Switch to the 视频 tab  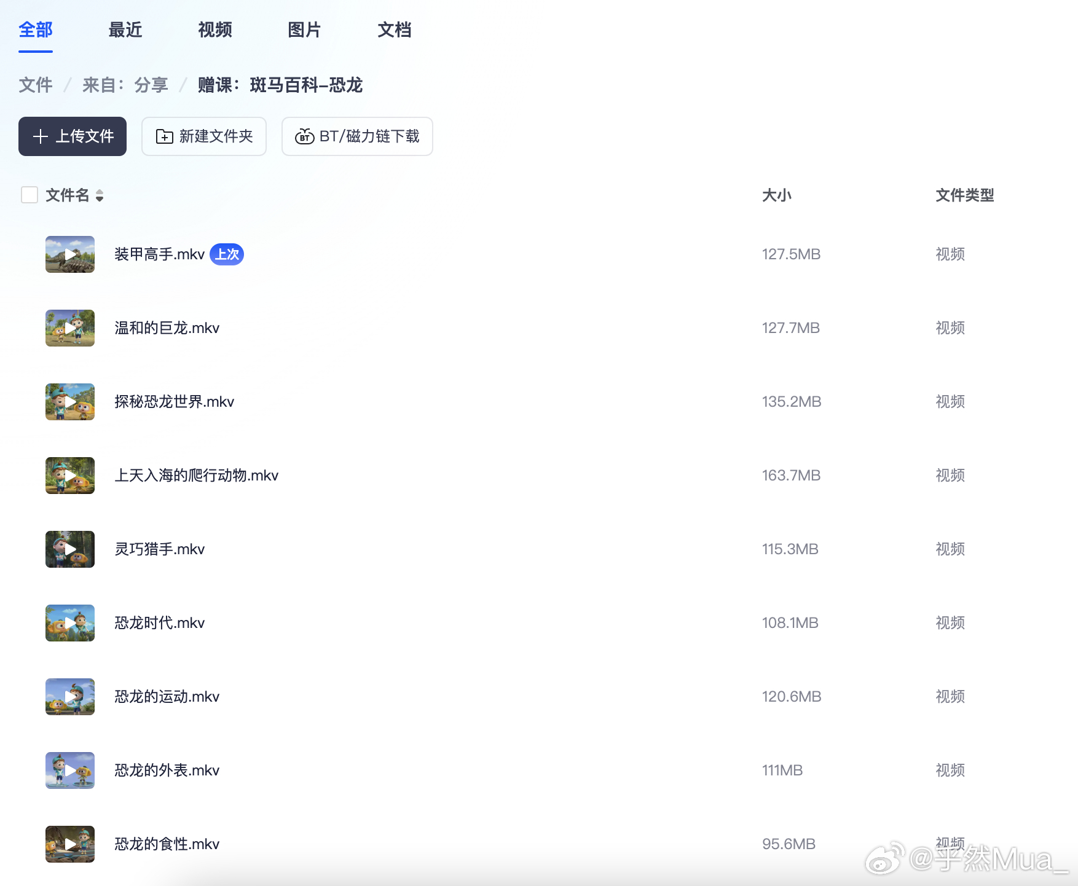tap(214, 29)
